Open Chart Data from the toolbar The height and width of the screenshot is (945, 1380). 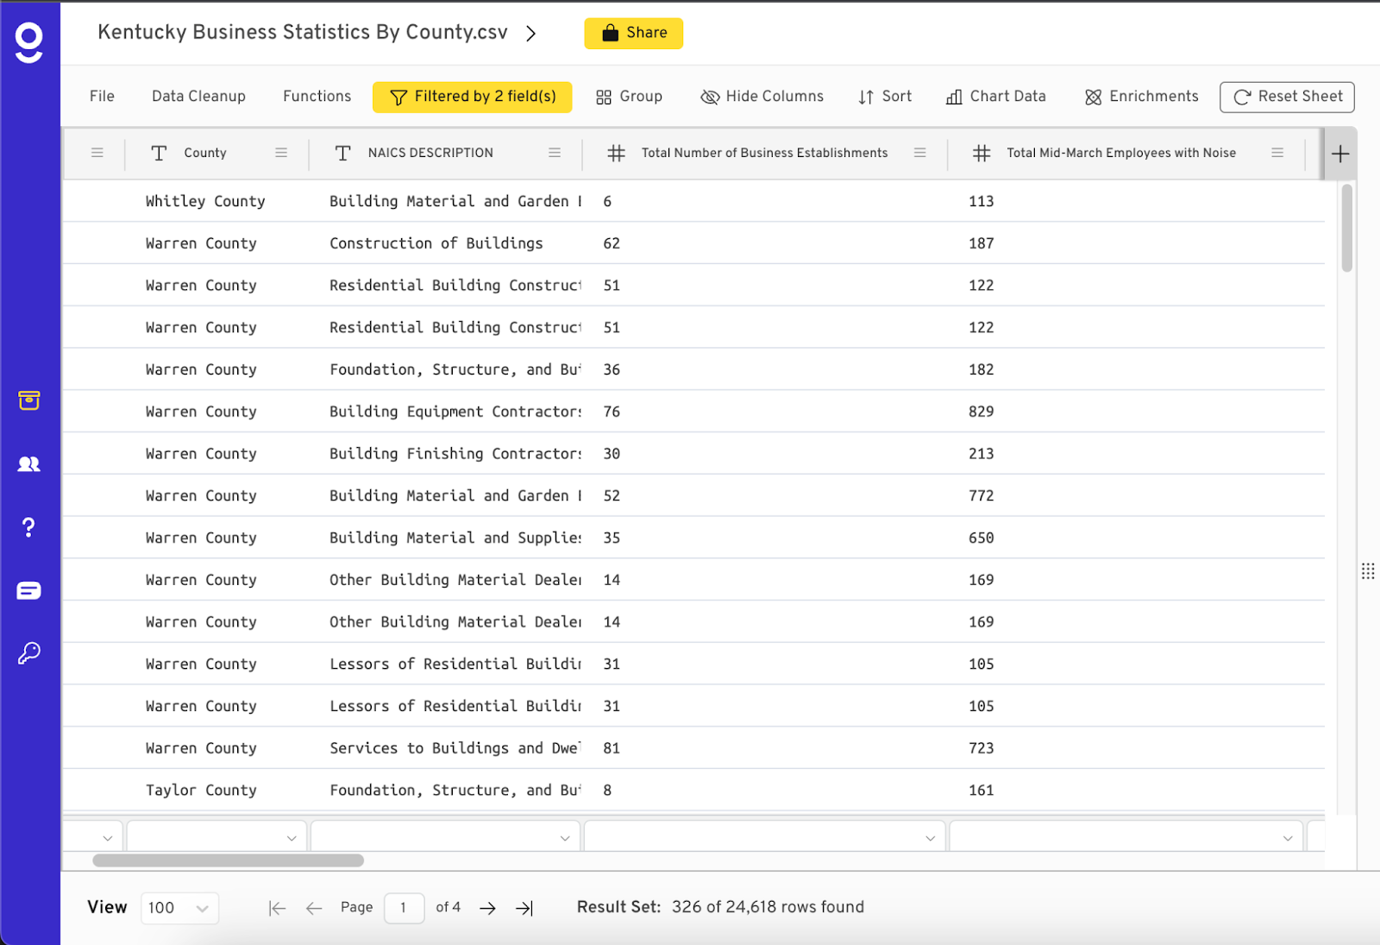point(995,97)
